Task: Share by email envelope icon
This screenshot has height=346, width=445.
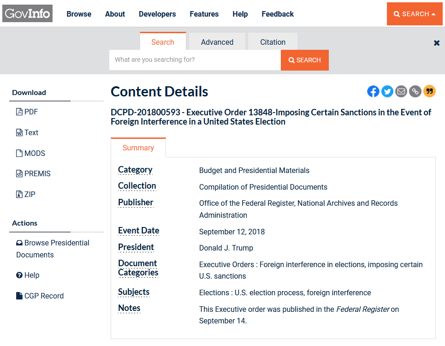Action: pos(401,91)
